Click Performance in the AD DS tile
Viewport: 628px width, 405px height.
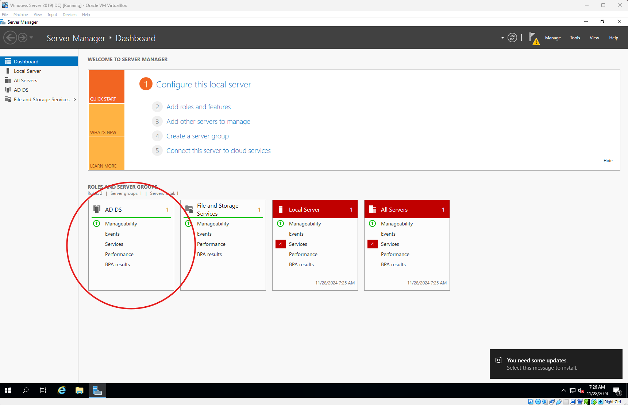pyautogui.click(x=119, y=254)
